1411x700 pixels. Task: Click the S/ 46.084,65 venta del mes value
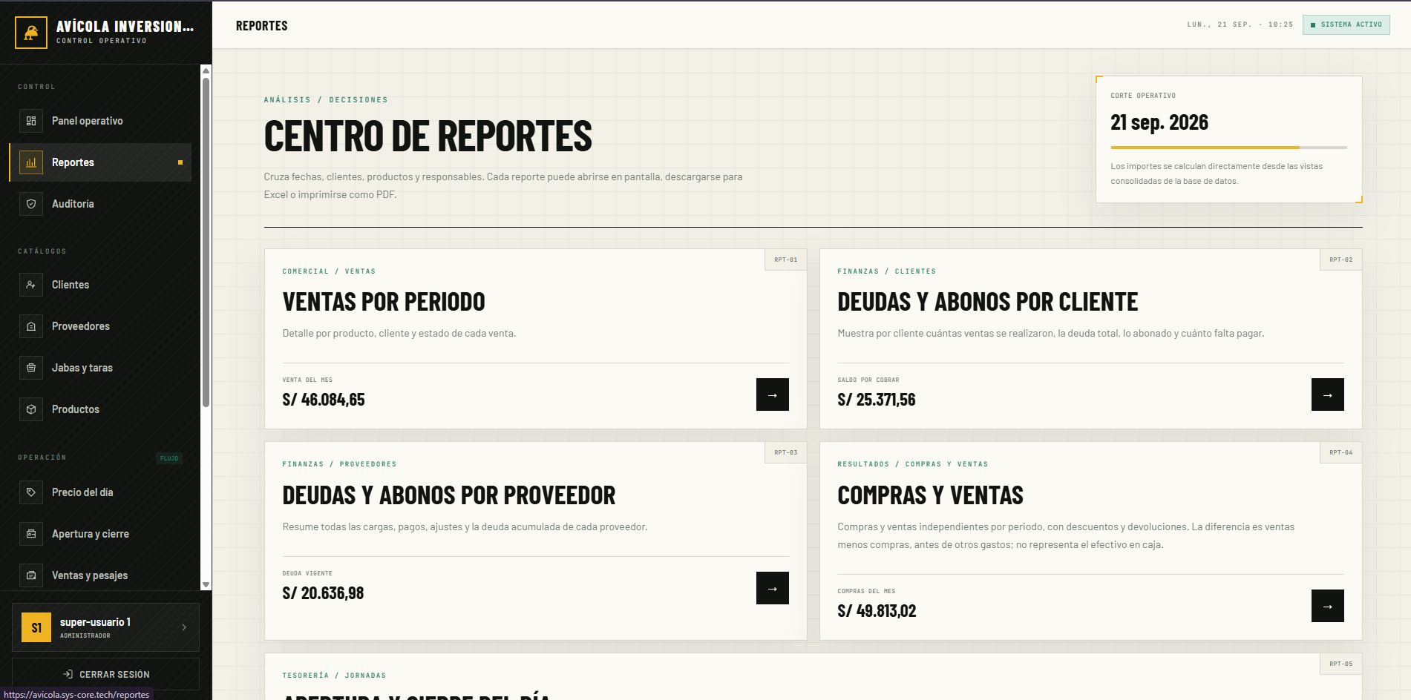coord(324,400)
